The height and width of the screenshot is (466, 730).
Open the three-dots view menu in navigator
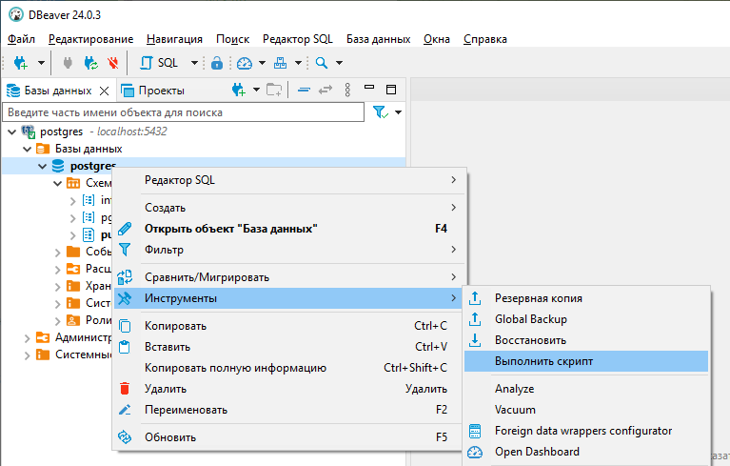click(347, 90)
